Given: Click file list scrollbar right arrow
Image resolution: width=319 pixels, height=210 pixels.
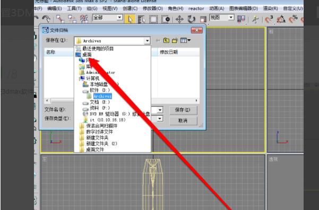Looking at the screenshot, I should pyautogui.click(x=196, y=101).
